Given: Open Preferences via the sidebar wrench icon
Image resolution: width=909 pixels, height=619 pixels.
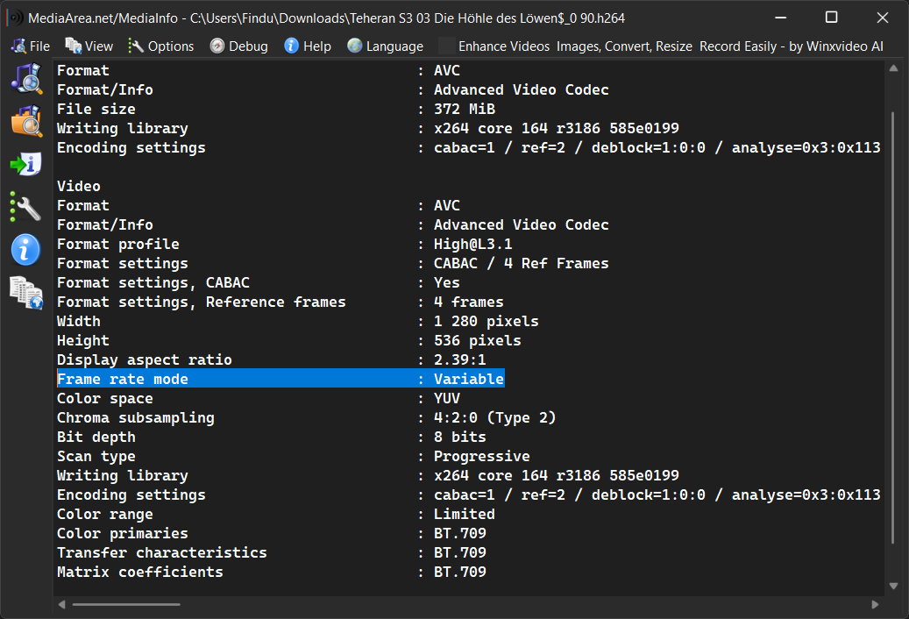Looking at the screenshot, I should (x=26, y=207).
